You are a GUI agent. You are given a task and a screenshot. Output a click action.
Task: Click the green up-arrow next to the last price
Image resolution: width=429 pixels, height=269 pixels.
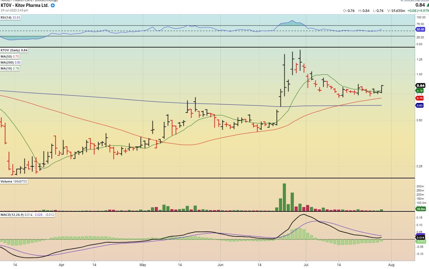pyautogui.click(x=427, y=5)
